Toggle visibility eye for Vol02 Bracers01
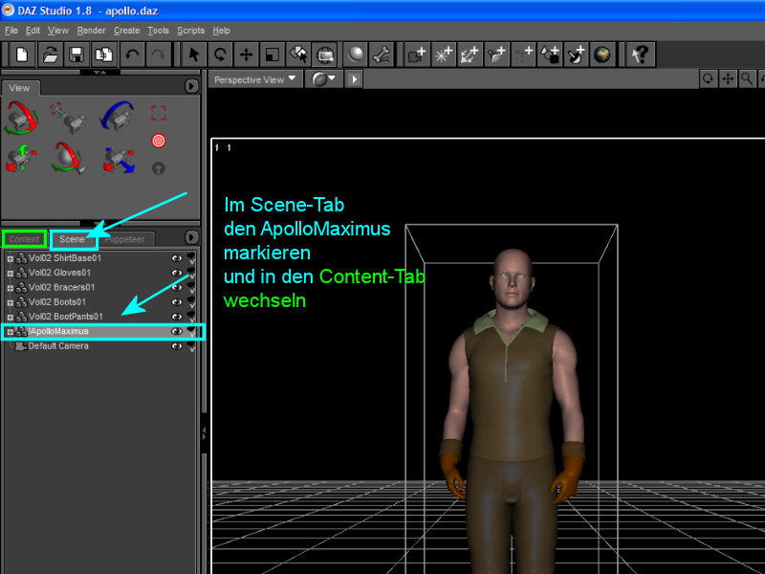This screenshot has height=574, width=765. click(x=177, y=288)
